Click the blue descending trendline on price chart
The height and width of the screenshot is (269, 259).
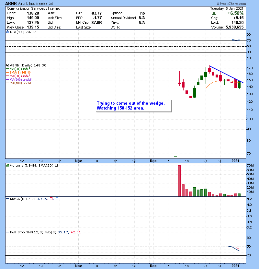click(x=226, y=74)
